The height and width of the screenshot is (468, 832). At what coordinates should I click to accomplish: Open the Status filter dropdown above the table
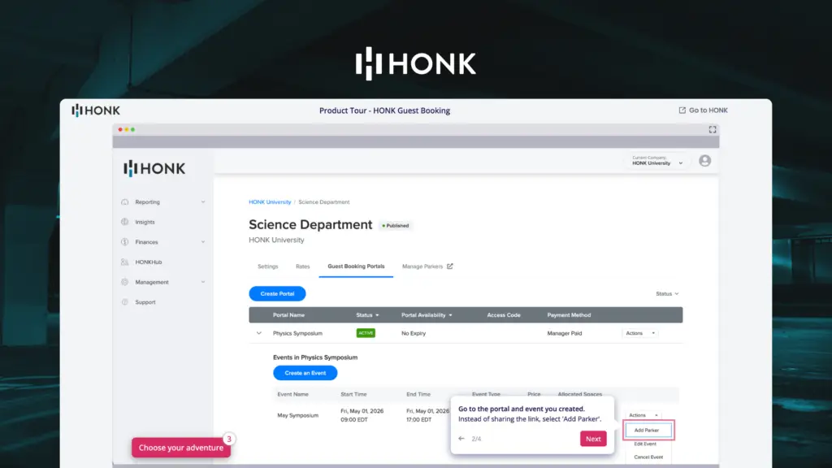pyautogui.click(x=667, y=294)
